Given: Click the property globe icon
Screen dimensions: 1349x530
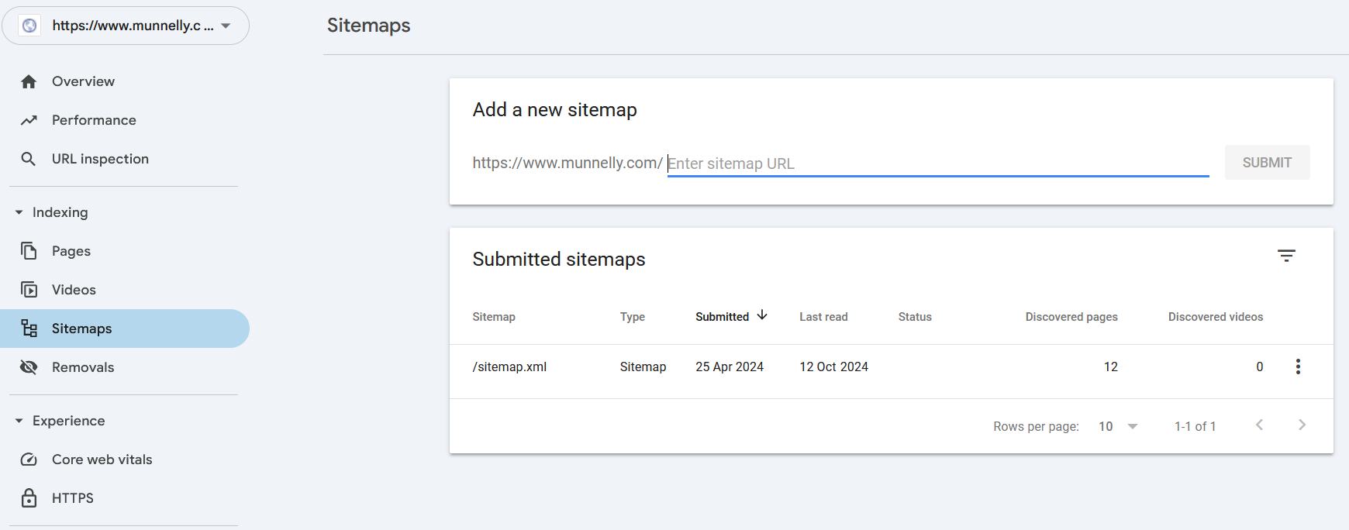Looking at the screenshot, I should click(29, 26).
